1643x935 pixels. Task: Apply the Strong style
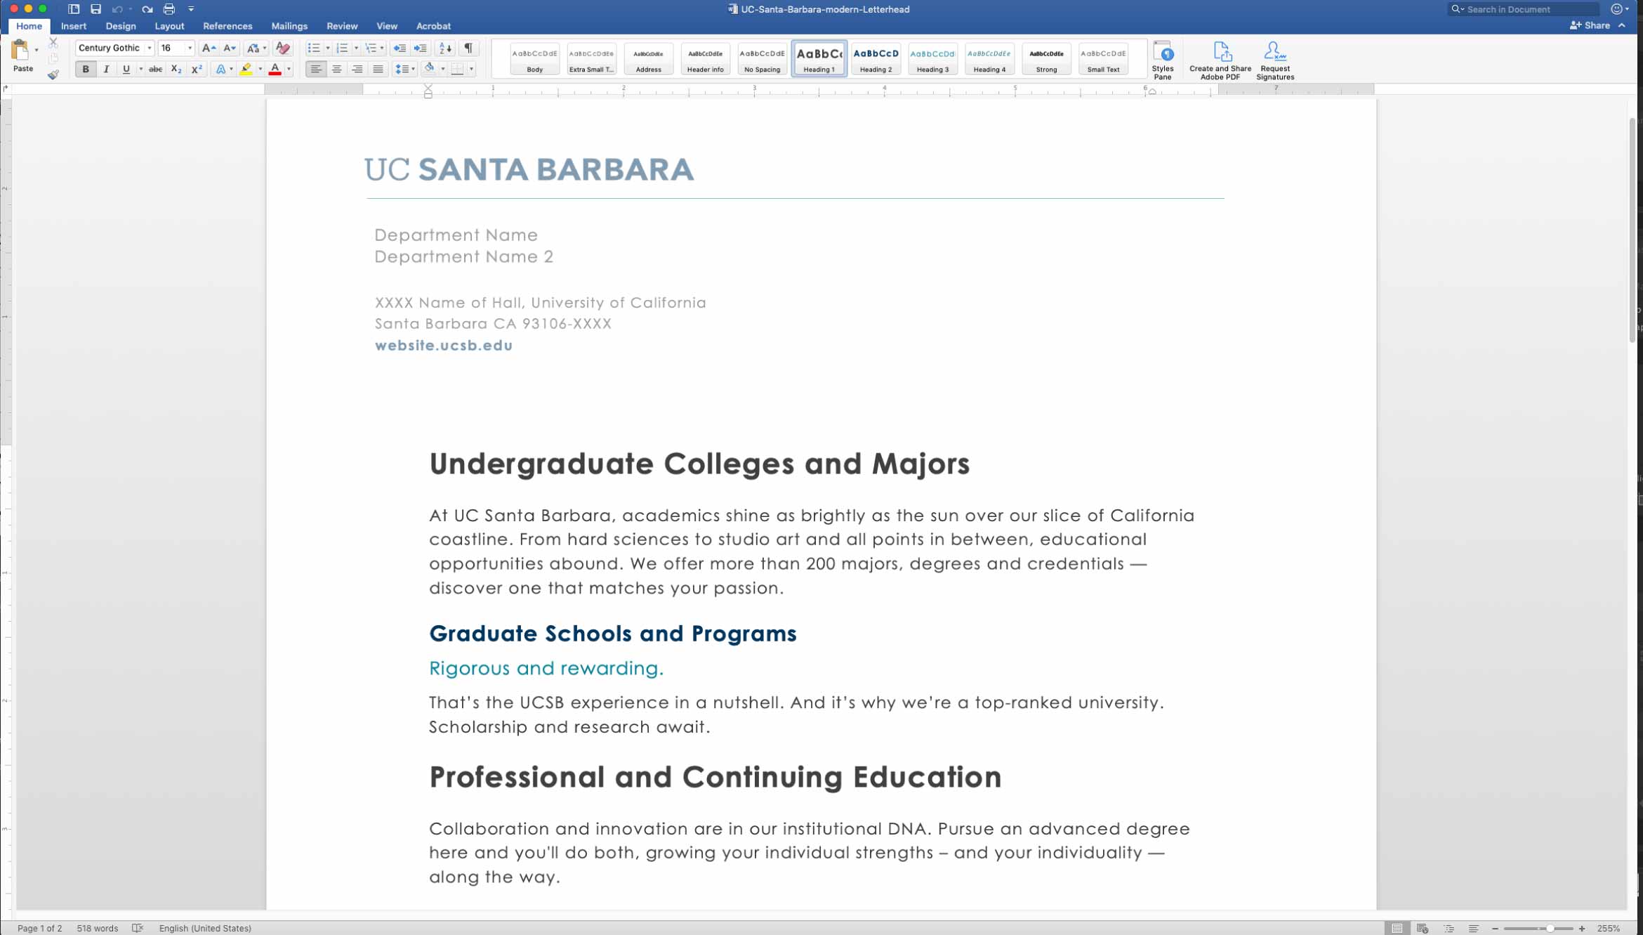coord(1046,58)
